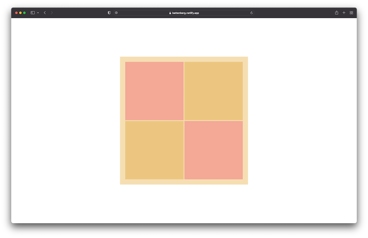368x238 pixels.
Task: Click the Privacy Report shield icon
Action: coord(109,12)
